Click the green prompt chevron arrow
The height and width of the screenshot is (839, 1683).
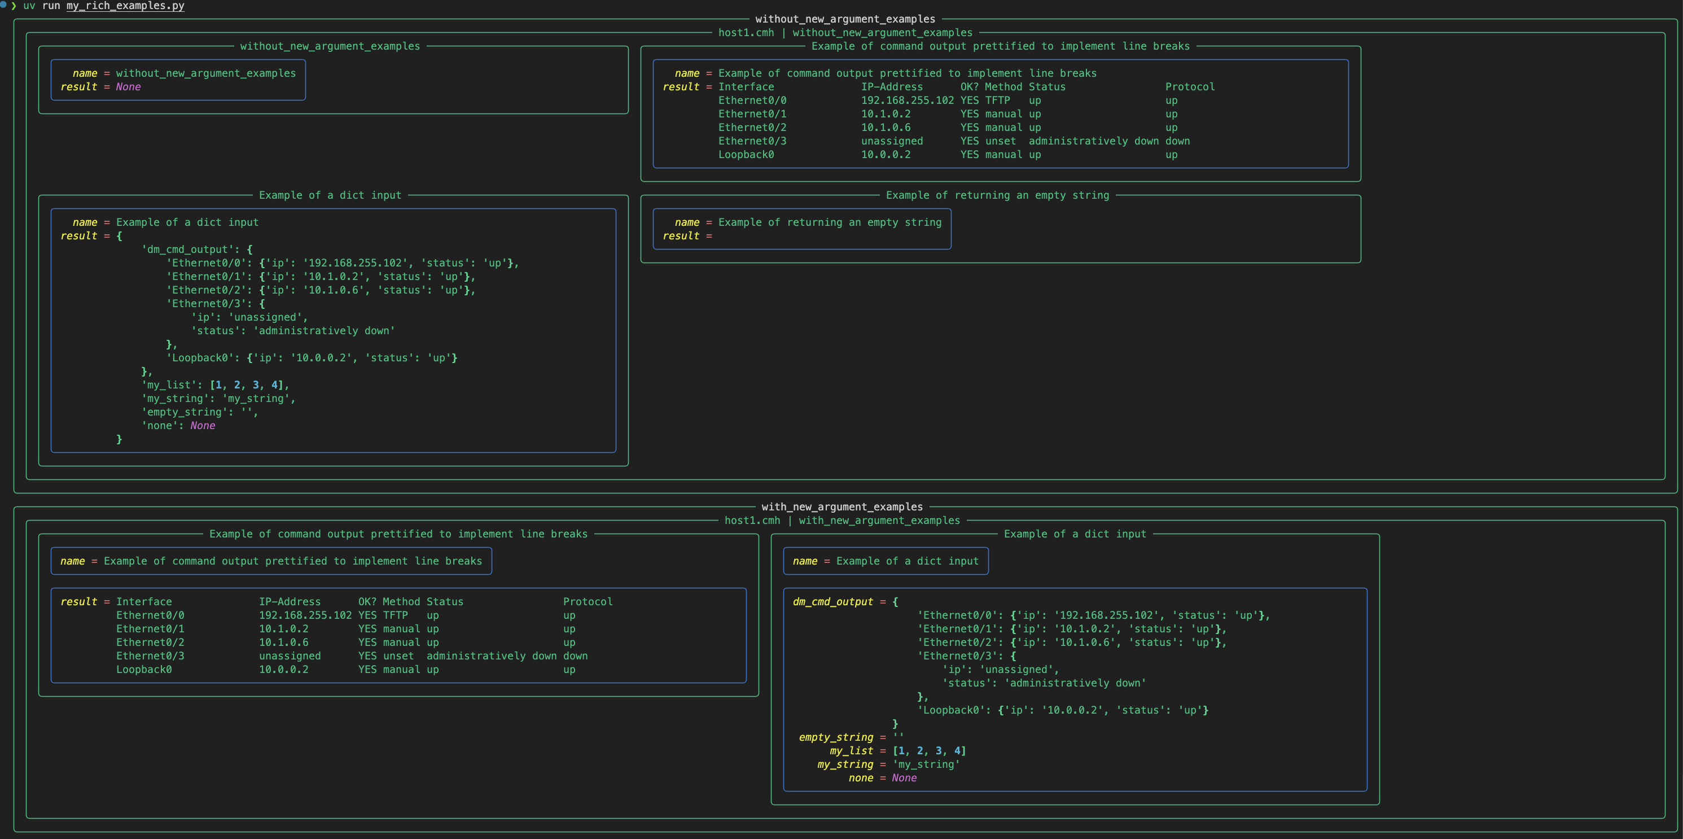point(14,6)
